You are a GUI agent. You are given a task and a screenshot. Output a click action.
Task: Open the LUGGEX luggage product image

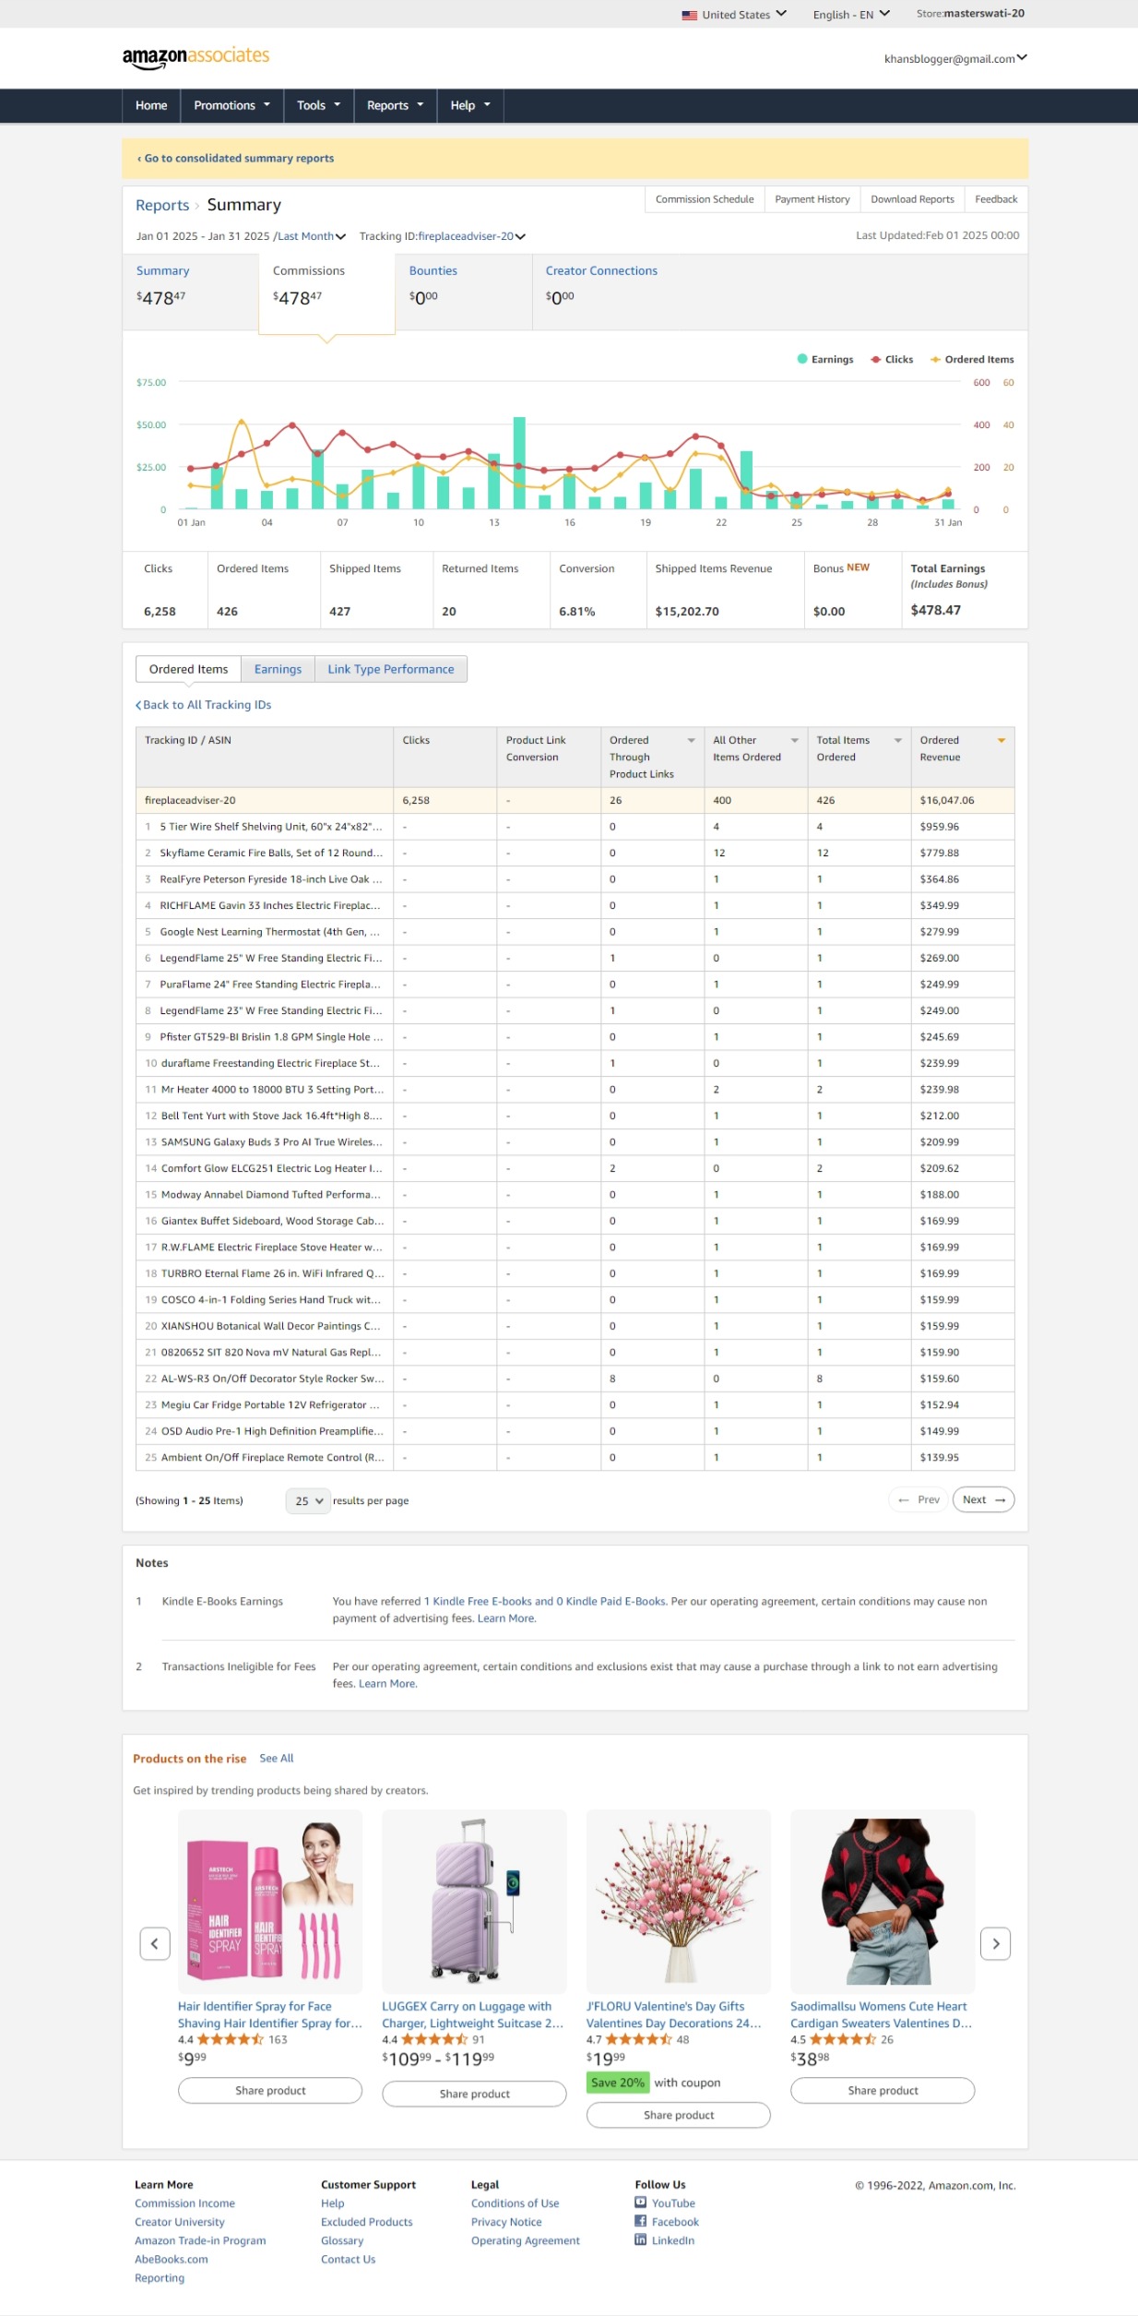pyautogui.click(x=474, y=1902)
